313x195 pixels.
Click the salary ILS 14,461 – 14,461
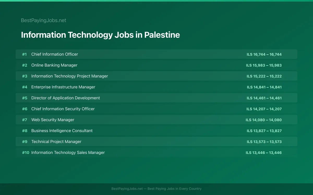(264, 98)
